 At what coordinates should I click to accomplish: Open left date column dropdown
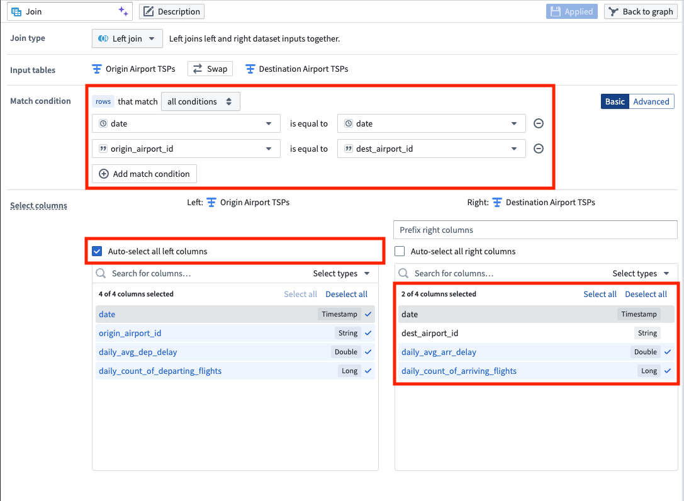tap(186, 123)
